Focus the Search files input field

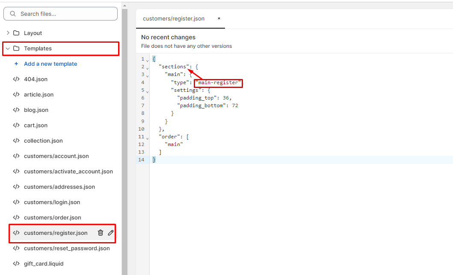60,14
